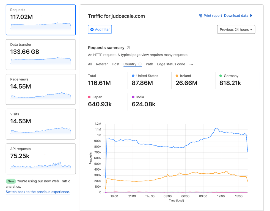Click the Add filter button
Image resolution: width=270 pixels, height=211 pixels.
[100, 29]
